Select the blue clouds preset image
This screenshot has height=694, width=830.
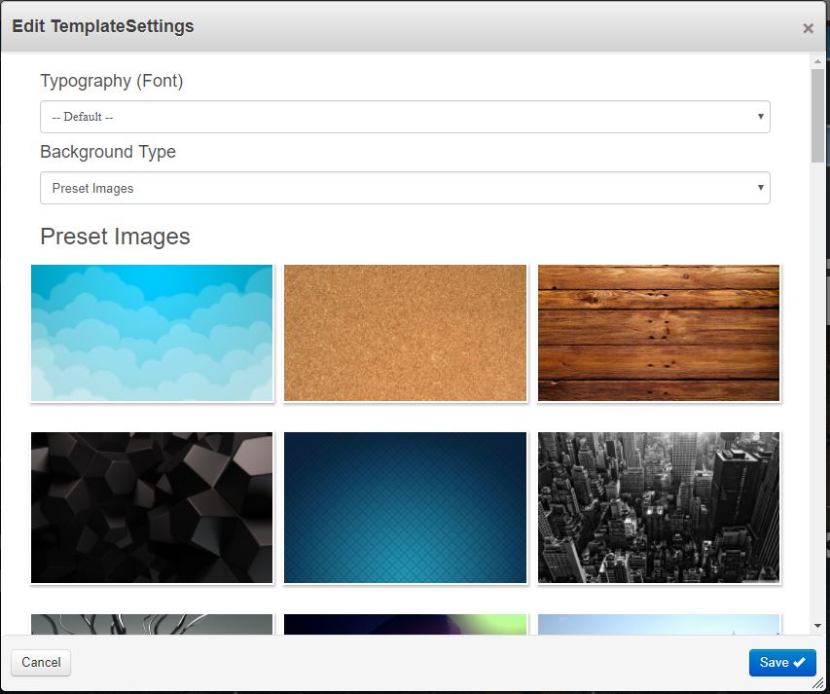[152, 333]
